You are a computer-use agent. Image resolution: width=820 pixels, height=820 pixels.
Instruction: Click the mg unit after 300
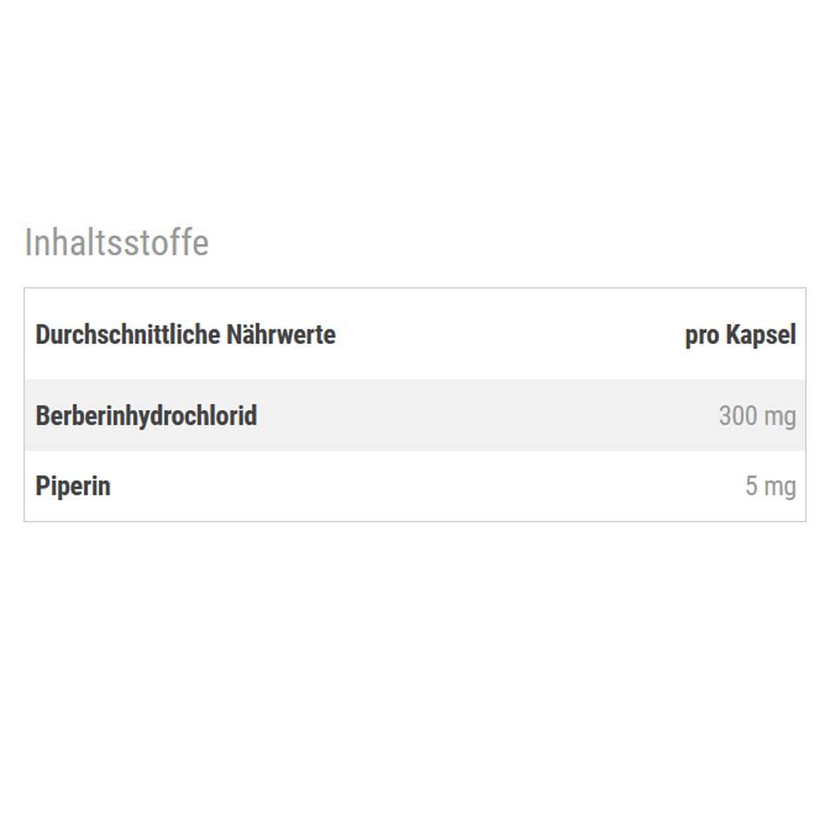pos(779,417)
